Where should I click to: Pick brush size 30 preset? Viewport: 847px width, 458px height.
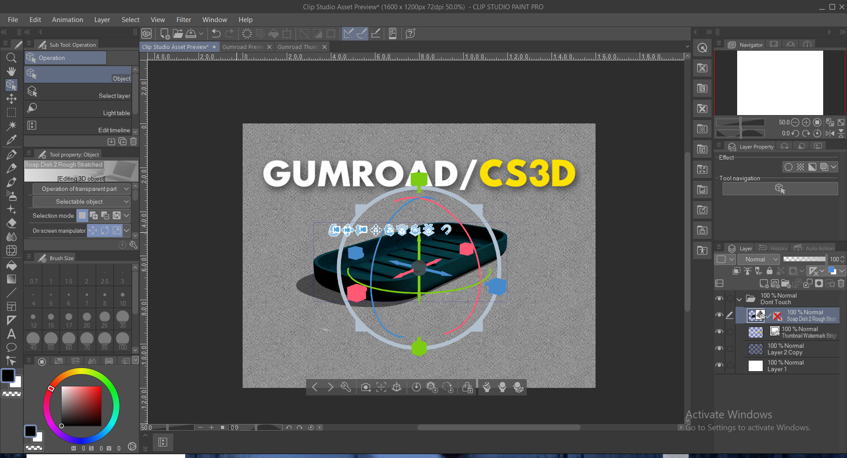(123, 319)
